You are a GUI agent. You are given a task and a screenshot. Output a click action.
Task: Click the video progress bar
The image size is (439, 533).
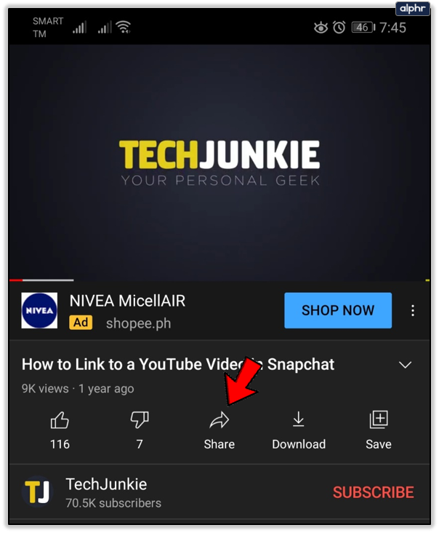coord(219,280)
